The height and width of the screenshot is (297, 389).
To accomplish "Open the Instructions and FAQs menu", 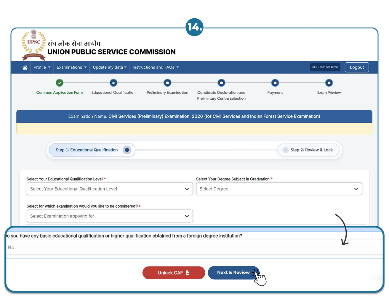I will point(156,67).
